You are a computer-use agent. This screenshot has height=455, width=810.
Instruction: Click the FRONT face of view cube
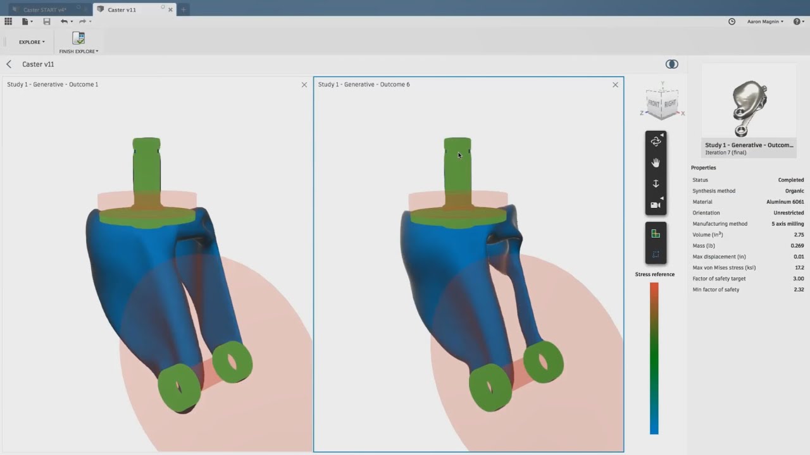[x=654, y=103]
